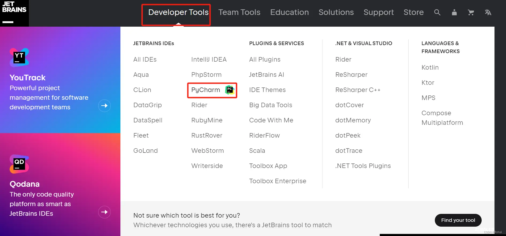
Task: Open the dotMemory link
Action: pyautogui.click(x=353, y=120)
